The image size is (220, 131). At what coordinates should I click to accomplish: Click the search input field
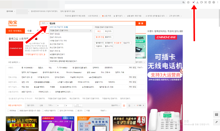(92, 23)
